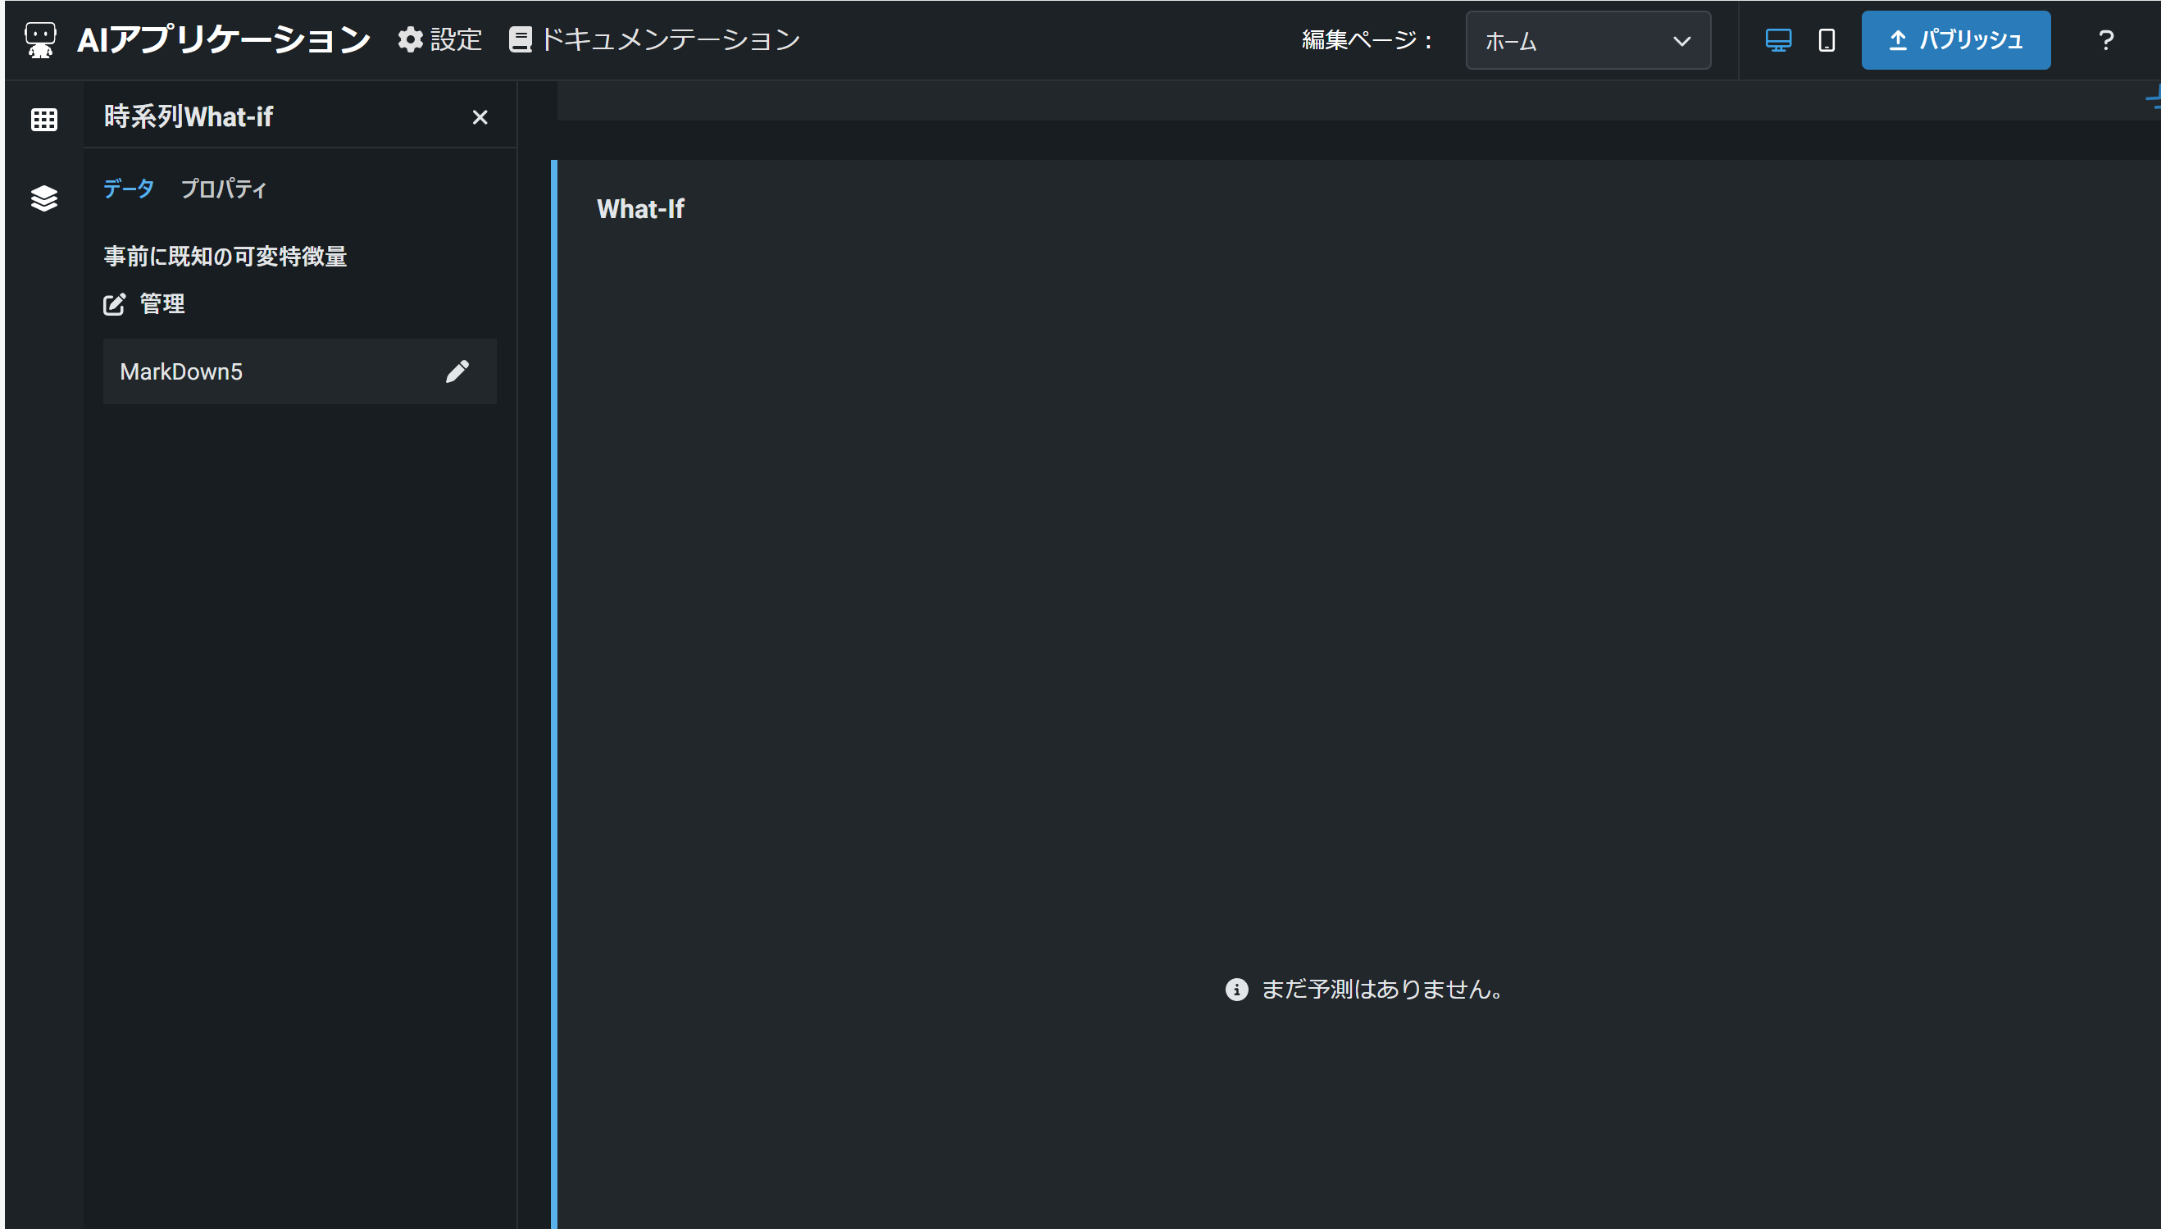Select the What-If widget title
Viewport: 2161px width, 1229px height.
pos(640,209)
